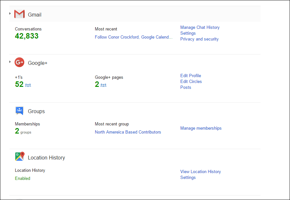This screenshot has height=200, width=290.
Task: Click Edit Profile under Google+
Action: tap(191, 76)
